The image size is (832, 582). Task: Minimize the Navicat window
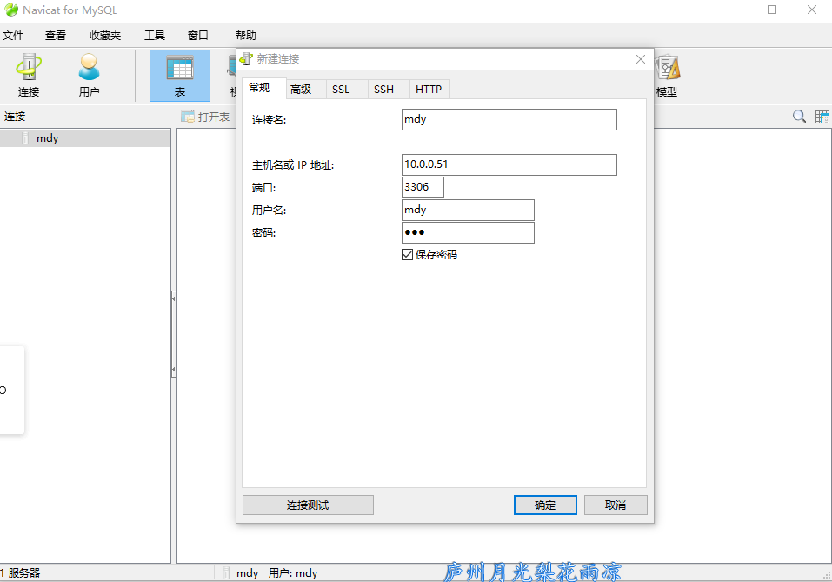733,10
